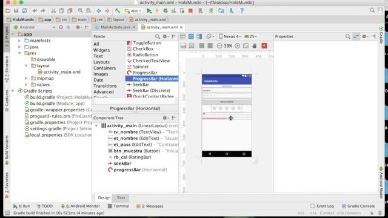The image size is (388, 218).
Task: Expand the java folder
Action: tap(19, 47)
